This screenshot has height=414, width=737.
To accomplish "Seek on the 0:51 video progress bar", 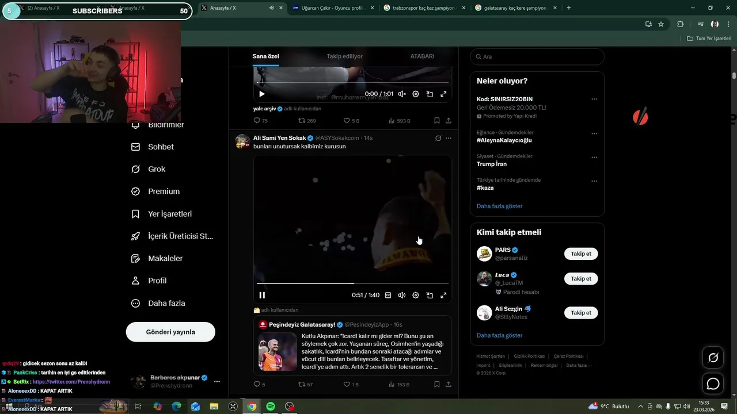I will coord(352,283).
